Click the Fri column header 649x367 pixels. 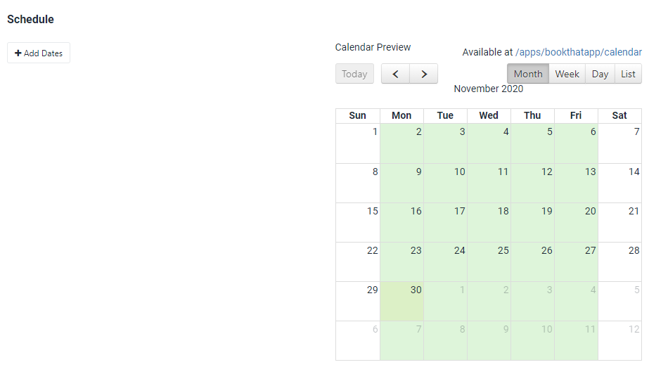tap(576, 115)
